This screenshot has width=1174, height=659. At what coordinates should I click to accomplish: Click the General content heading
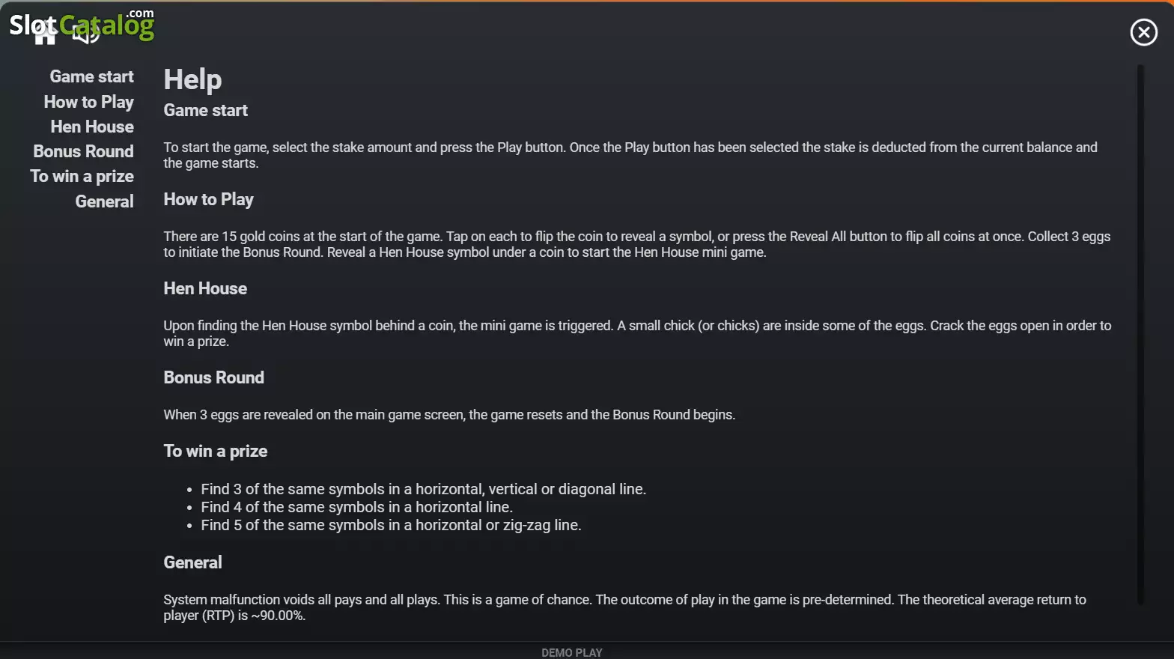[193, 562]
